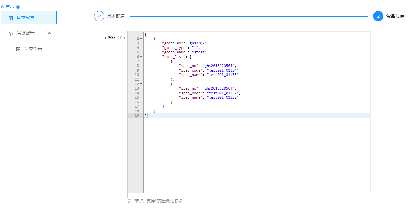
Task: Fold the code block at line 1
Action: tap(141, 34)
